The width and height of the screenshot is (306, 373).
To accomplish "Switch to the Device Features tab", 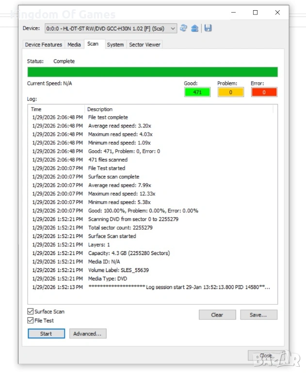I will pyautogui.click(x=44, y=45).
